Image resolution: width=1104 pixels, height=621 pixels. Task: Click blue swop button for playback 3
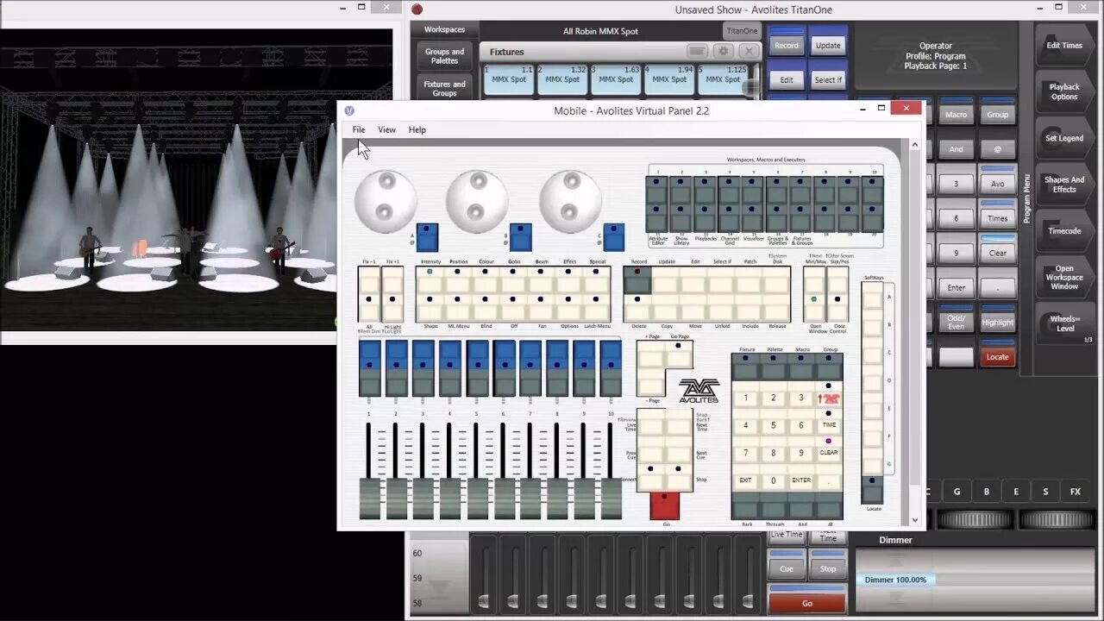[423, 354]
